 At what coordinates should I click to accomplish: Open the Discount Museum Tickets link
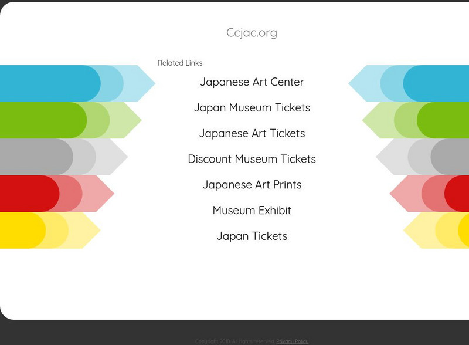pyautogui.click(x=252, y=159)
